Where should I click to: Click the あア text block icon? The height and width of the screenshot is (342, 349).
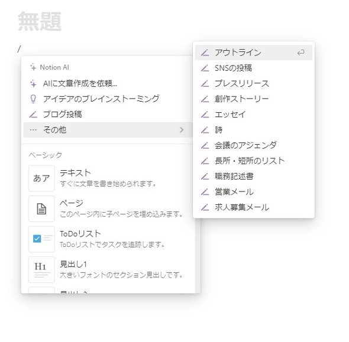(x=41, y=178)
